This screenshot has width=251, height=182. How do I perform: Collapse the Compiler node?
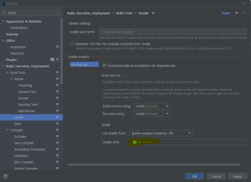[x=7, y=130]
